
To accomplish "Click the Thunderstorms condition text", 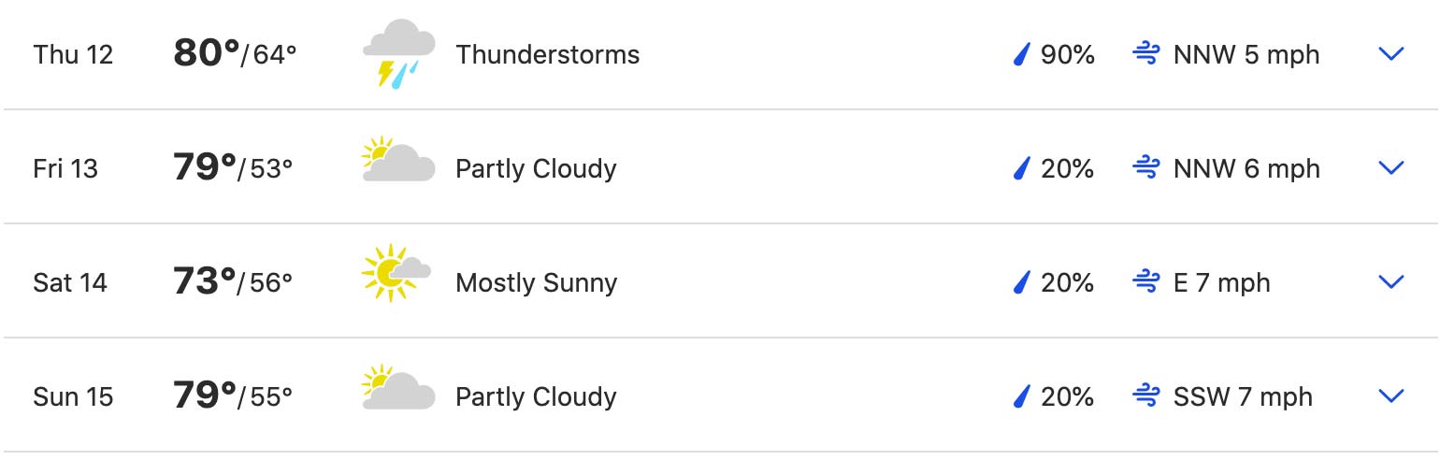I will [547, 55].
